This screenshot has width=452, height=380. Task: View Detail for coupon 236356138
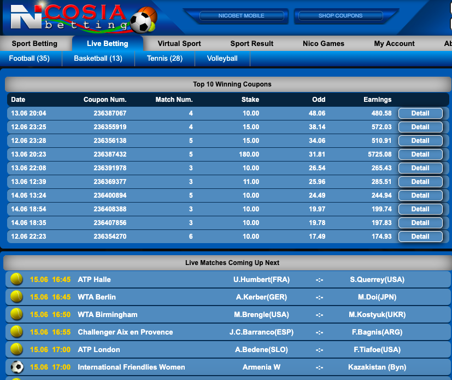[420, 141]
